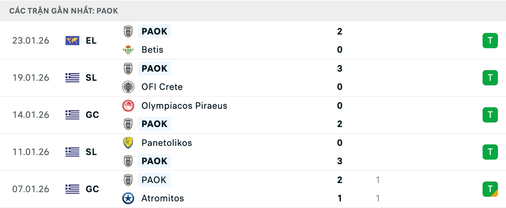Select the GC competition label on 14.01.26
Image resolution: width=506 pixels, height=208 pixels.
pos(92,115)
